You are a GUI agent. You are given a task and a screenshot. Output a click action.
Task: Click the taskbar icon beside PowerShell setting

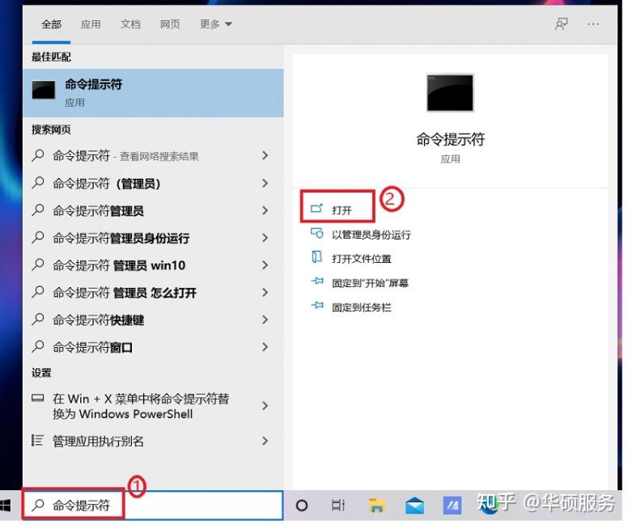(37, 398)
